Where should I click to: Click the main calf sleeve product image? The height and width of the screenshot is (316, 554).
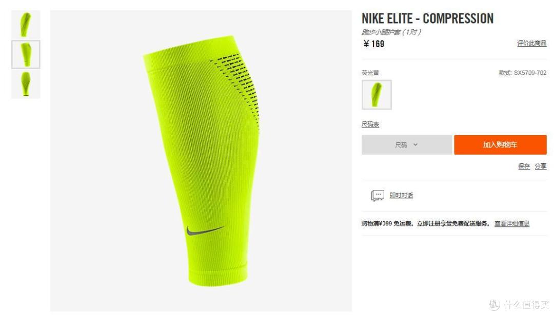[201, 161]
